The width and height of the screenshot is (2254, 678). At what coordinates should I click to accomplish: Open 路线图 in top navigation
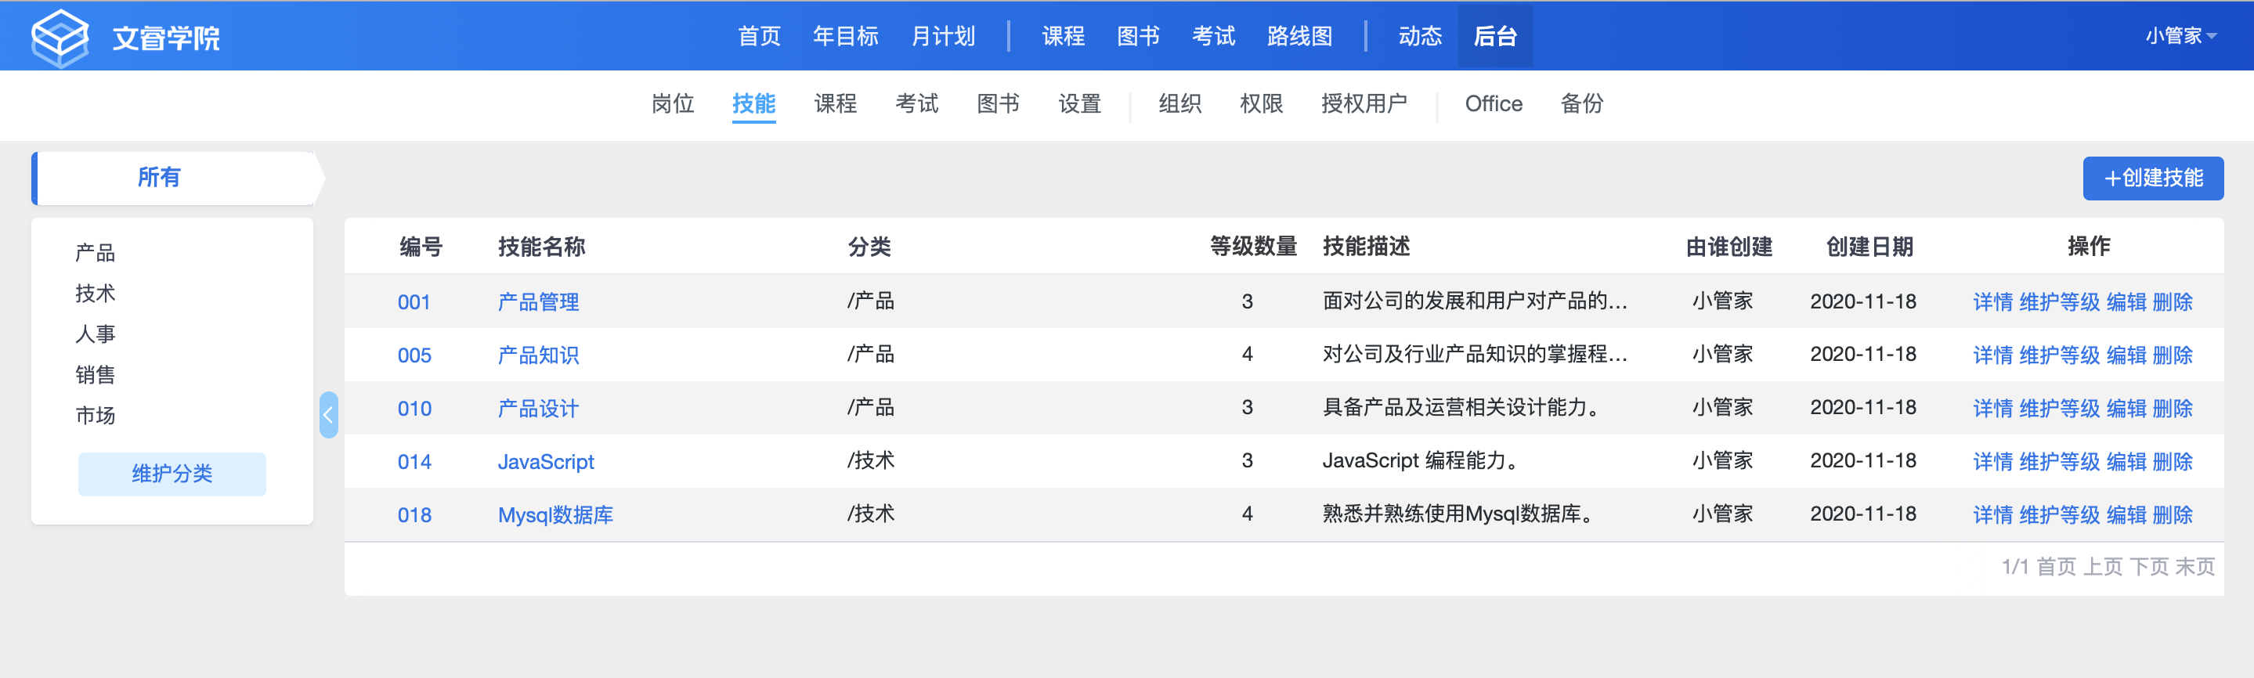[1299, 36]
